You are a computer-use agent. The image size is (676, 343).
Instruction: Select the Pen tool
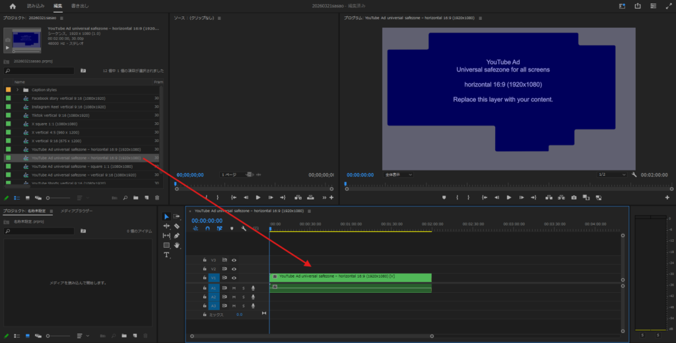click(x=177, y=235)
